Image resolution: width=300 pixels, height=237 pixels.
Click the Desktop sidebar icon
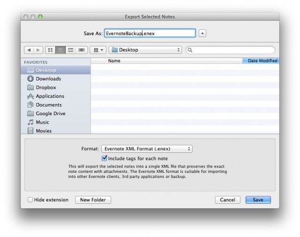[x=30, y=70]
